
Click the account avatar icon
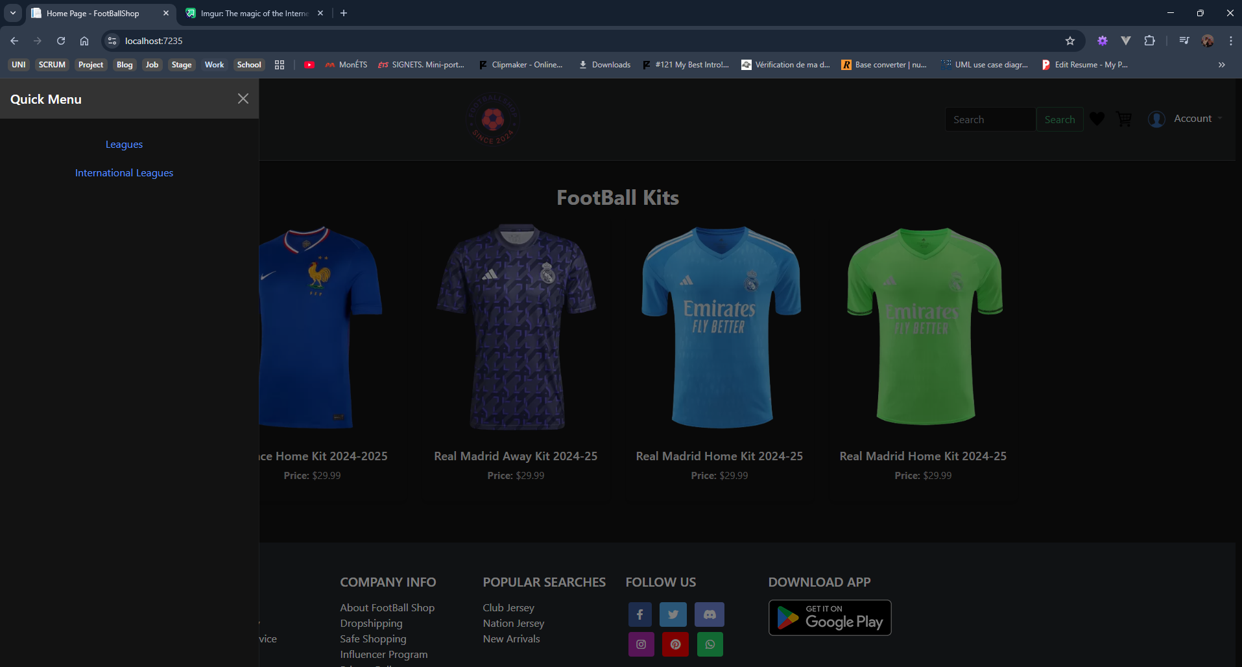pyautogui.click(x=1156, y=119)
